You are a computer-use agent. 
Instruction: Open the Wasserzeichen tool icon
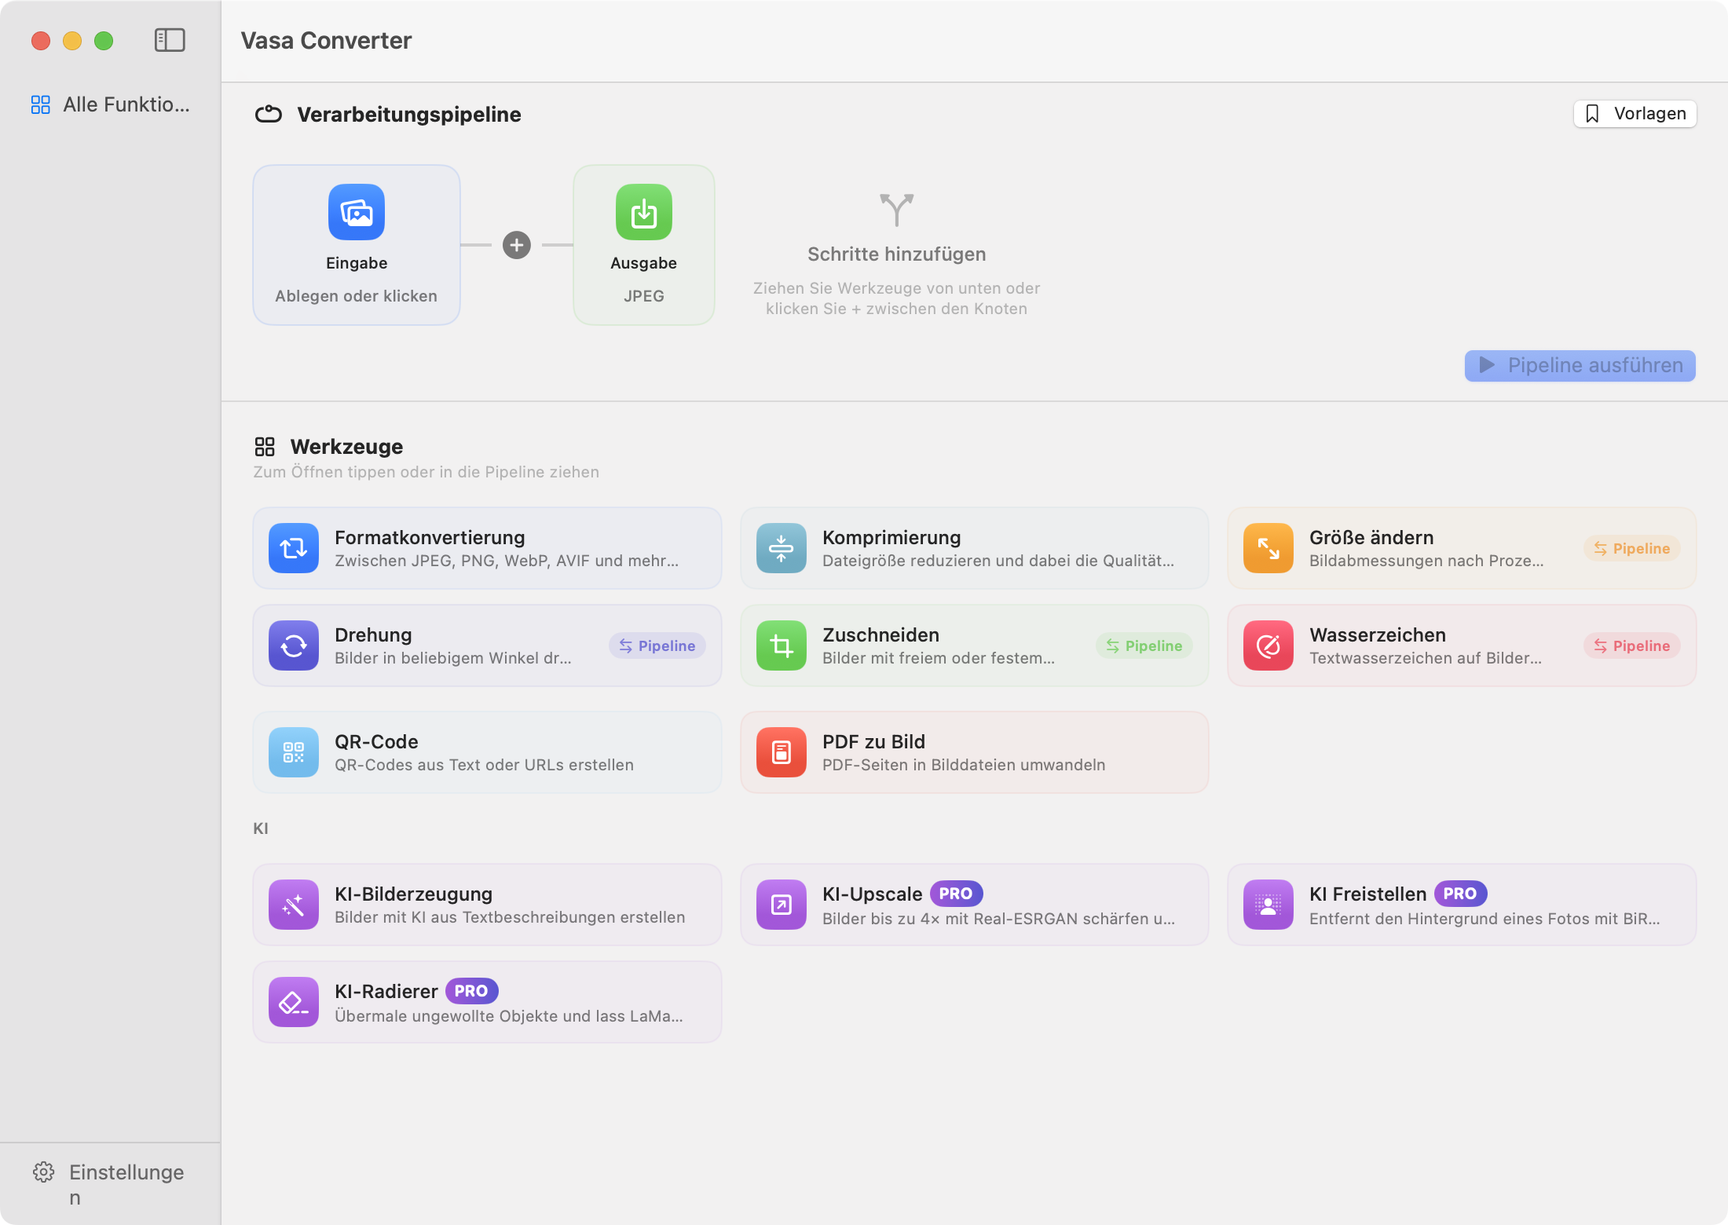point(1269,645)
